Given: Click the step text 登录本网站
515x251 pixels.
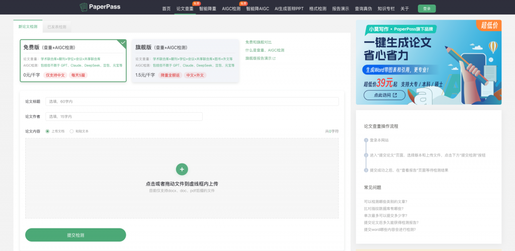Looking at the screenshot, I should 379,140.
